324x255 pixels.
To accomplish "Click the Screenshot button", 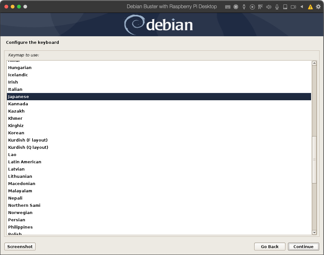I will tap(20, 246).
